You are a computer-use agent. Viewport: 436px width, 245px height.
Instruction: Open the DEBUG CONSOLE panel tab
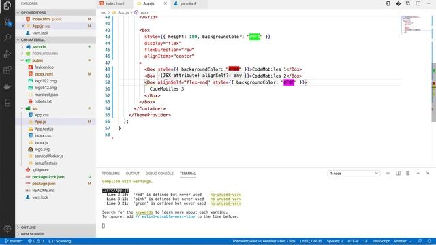[x=159, y=174]
